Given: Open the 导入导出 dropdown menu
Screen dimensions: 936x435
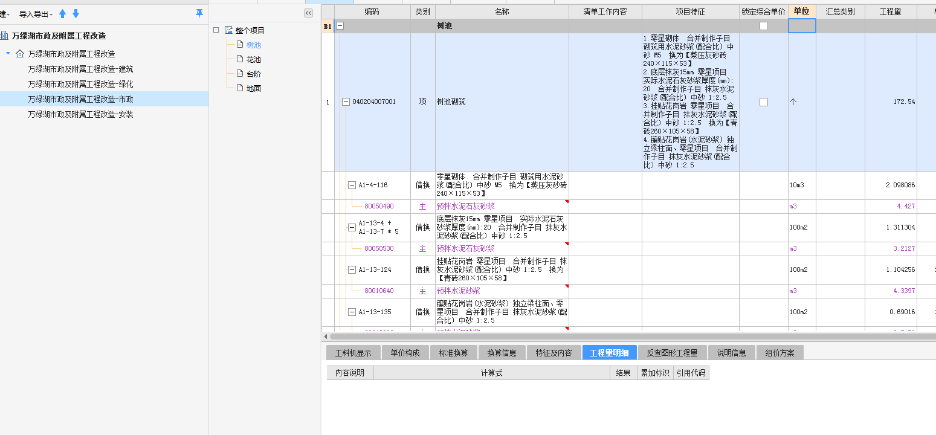Looking at the screenshot, I should point(36,14).
